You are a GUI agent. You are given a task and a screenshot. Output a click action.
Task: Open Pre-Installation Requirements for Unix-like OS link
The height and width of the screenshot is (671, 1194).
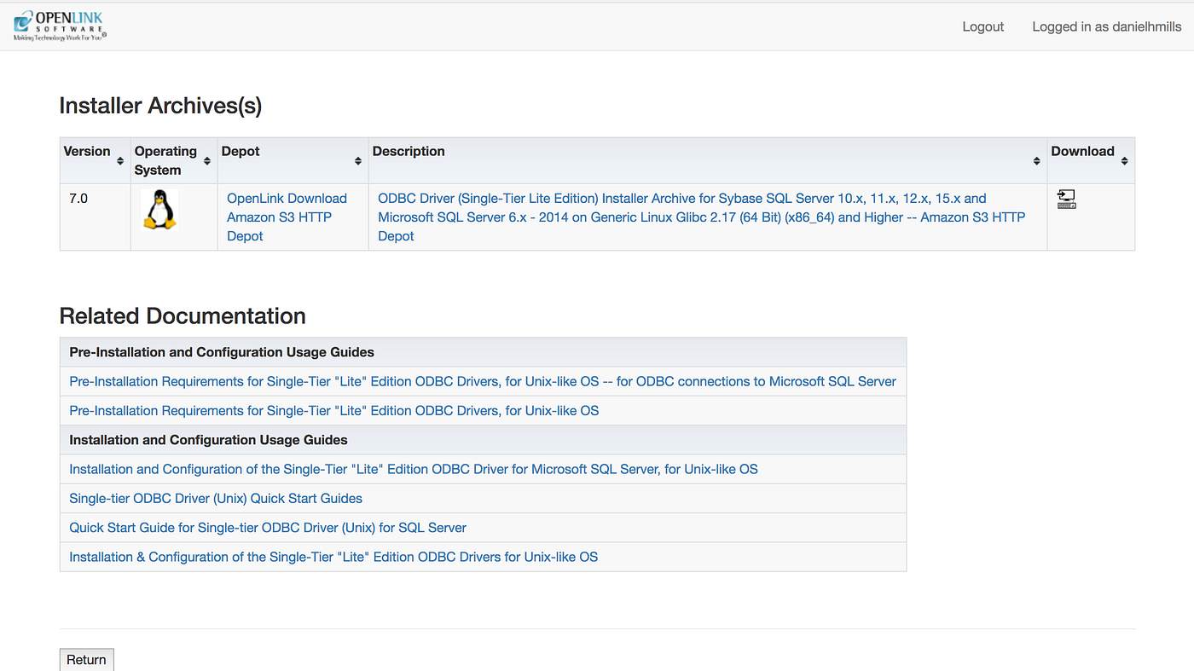[334, 410]
